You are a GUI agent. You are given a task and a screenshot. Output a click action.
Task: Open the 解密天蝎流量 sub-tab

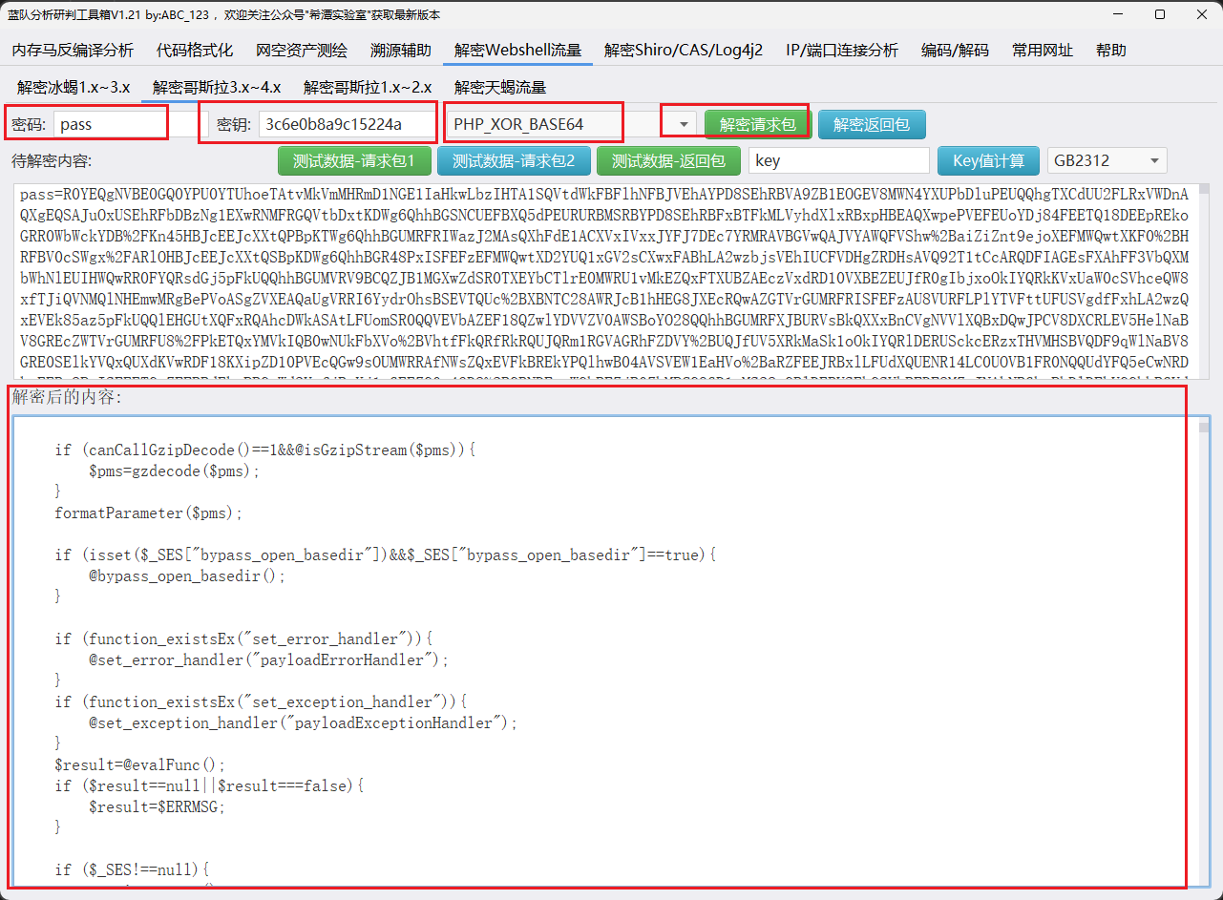(x=500, y=88)
